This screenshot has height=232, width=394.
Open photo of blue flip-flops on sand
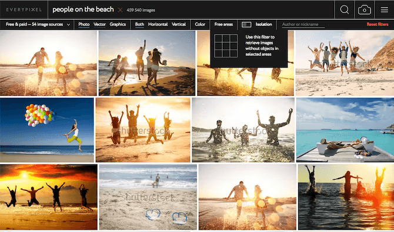(148, 197)
